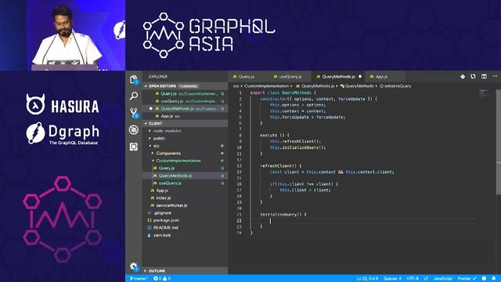Click the open changes icon in editor toolbar

click(473, 77)
